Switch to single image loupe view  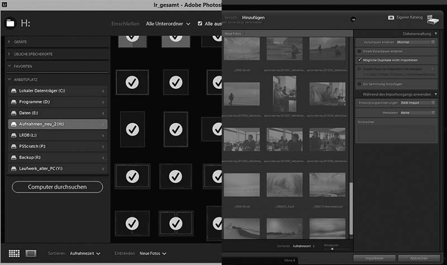point(31,253)
